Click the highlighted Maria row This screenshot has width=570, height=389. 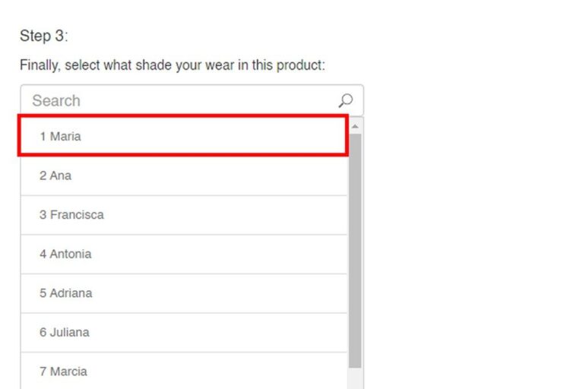(x=182, y=137)
